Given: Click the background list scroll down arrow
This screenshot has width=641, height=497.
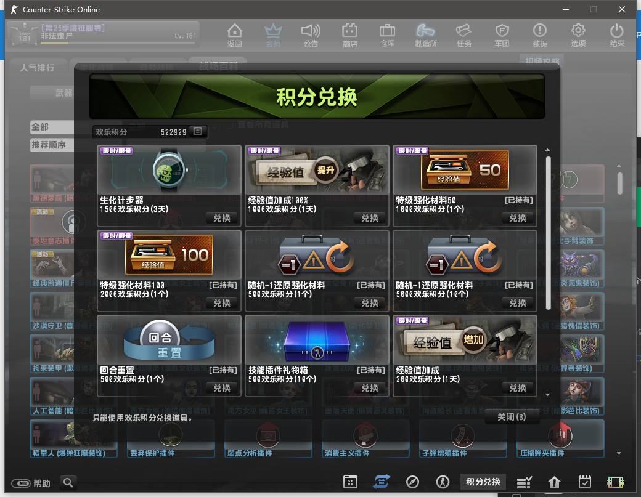Looking at the screenshot, I should [619, 453].
